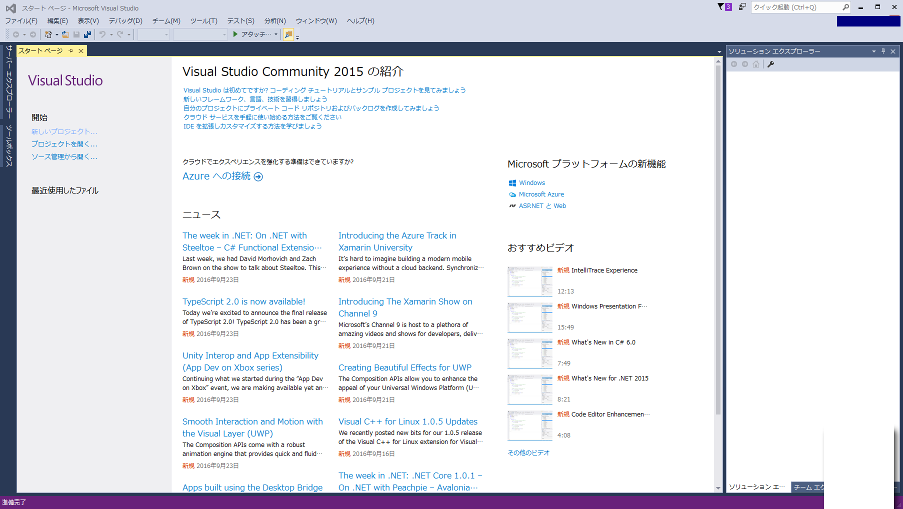Click the send feedback icon
Viewport: 903px width, 509px height.
click(742, 7)
